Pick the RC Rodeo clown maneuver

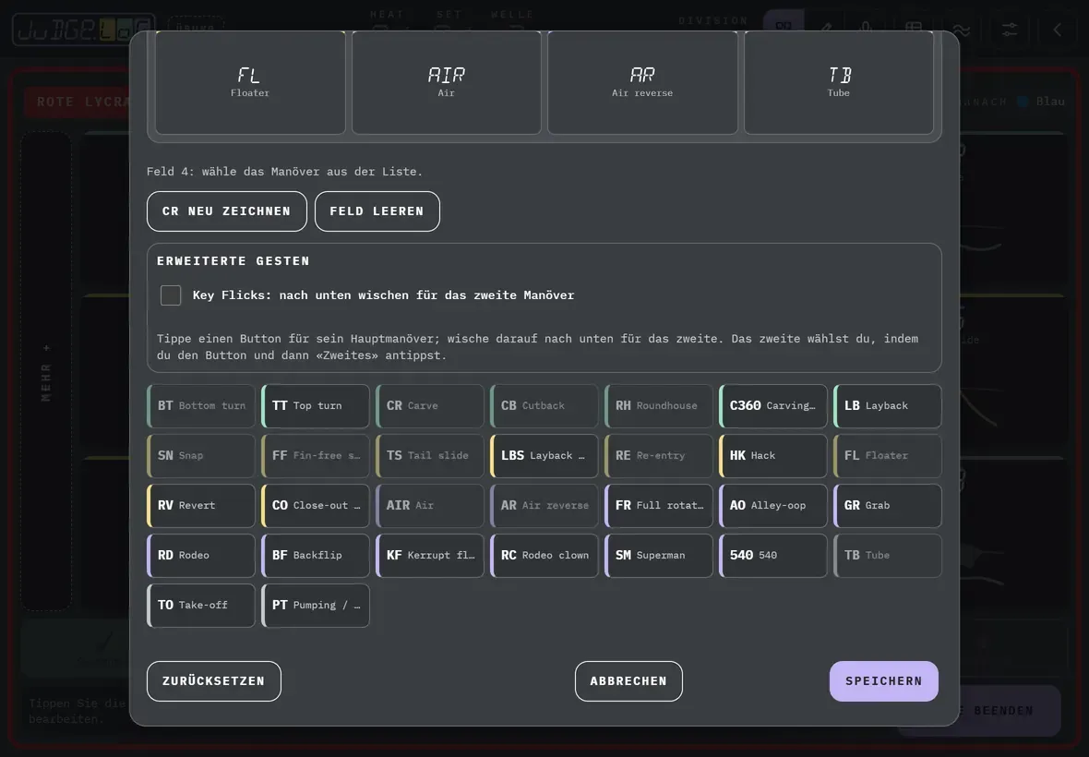tap(544, 556)
